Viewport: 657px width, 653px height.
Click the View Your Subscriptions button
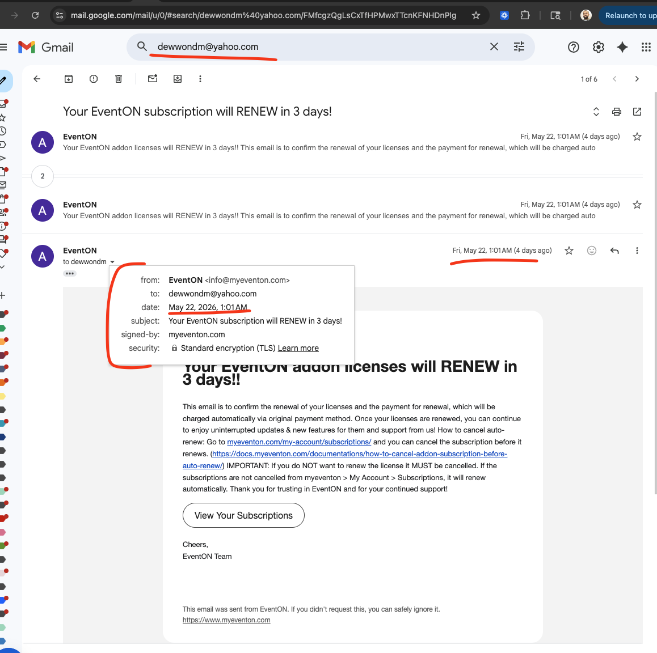click(243, 515)
